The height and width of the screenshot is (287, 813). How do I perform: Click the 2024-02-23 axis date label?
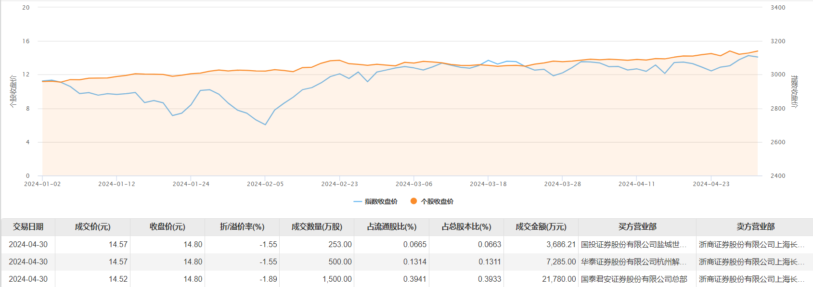pos(339,184)
